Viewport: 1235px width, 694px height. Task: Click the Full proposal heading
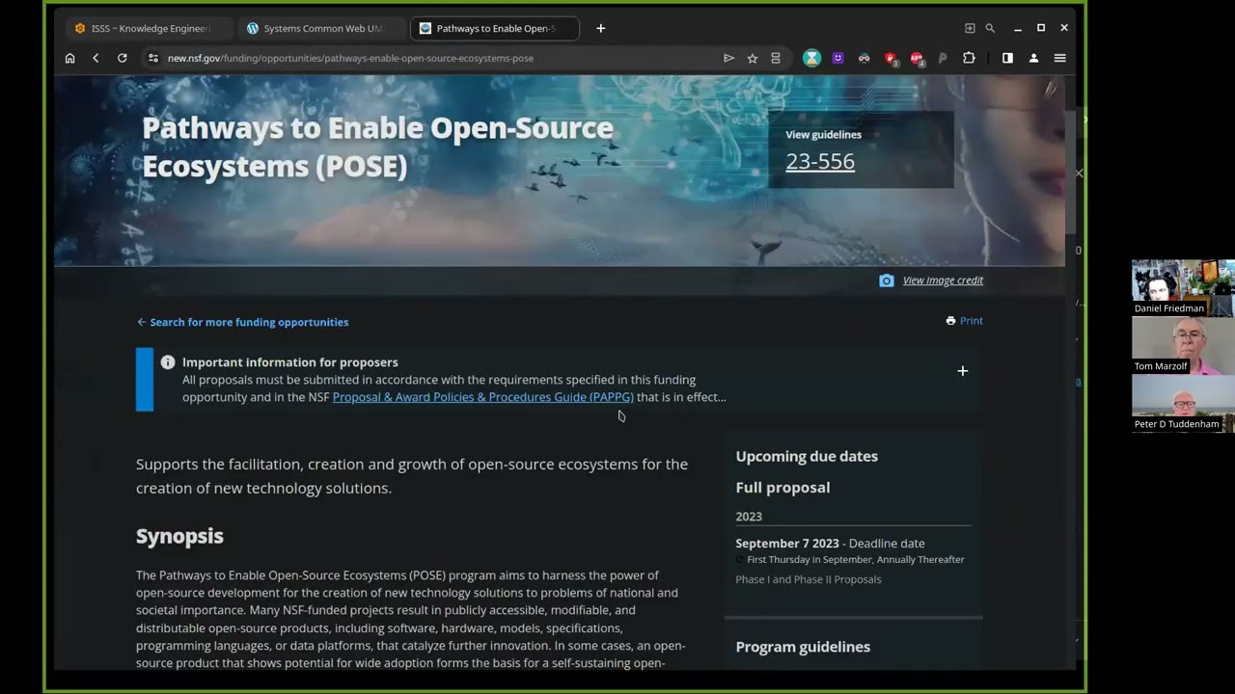click(x=782, y=488)
